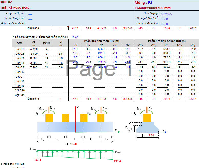Select the Cột C2 row label

(20, 54)
